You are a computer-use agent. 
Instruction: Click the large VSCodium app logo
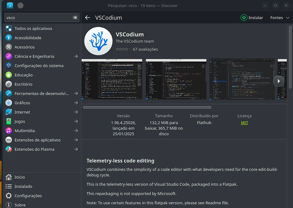pos(98,41)
